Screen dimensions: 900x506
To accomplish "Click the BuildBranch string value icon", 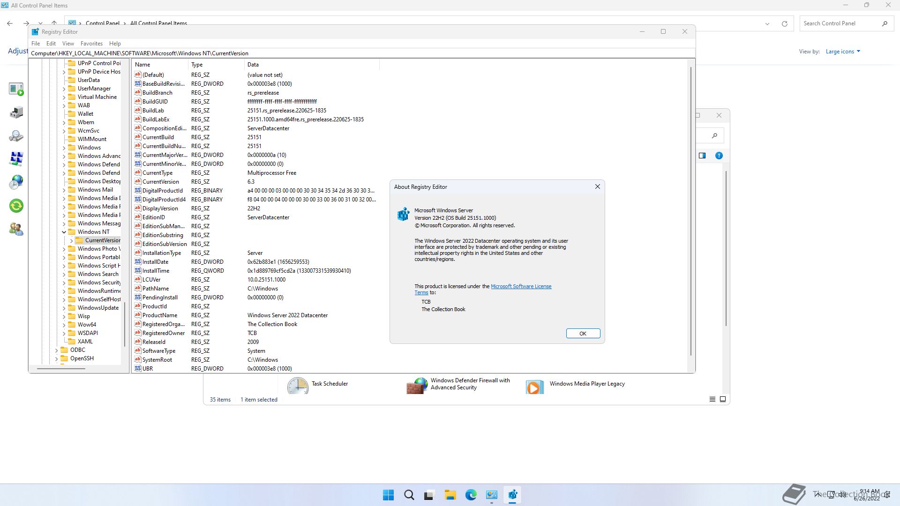I will click(x=138, y=93).
